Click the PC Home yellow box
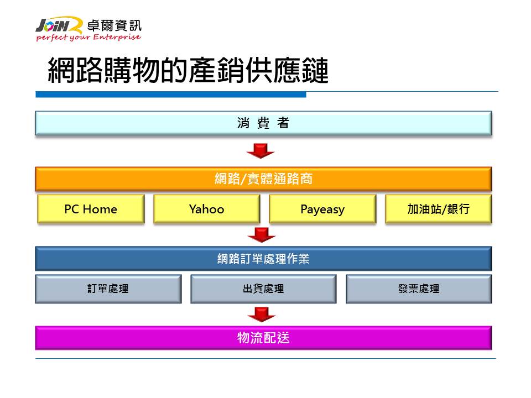The width and height of the screenshot is (531, 398). (91, 209)
